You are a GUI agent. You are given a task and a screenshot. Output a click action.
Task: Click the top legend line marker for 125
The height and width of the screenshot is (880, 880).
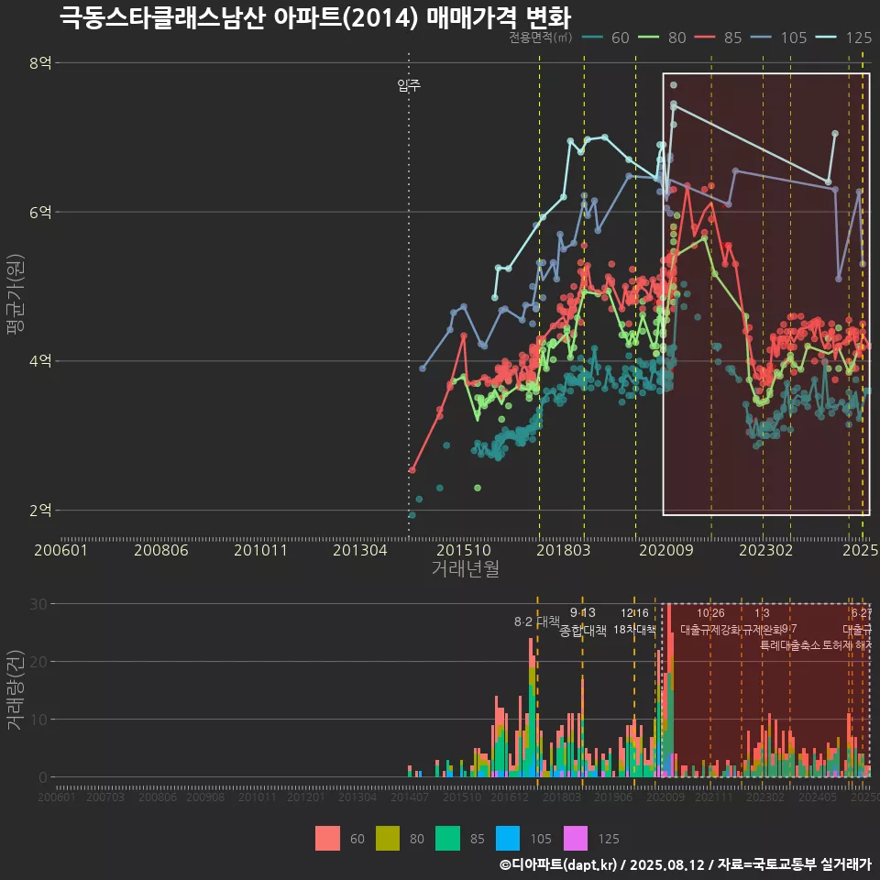[x=826, y=38]
